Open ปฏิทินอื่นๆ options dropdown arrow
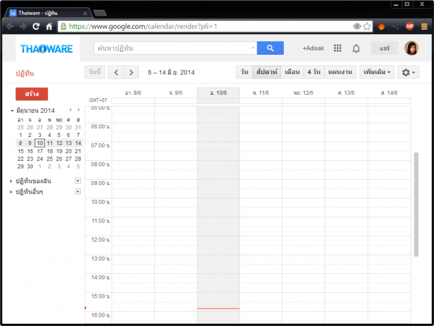 (x=77, y=191)
